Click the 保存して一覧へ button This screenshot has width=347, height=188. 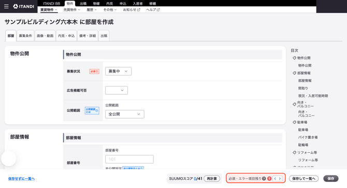pos(303,179)
